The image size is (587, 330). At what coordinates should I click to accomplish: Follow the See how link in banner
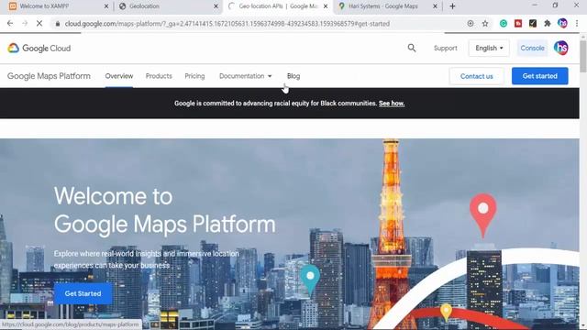pos(392,104)
